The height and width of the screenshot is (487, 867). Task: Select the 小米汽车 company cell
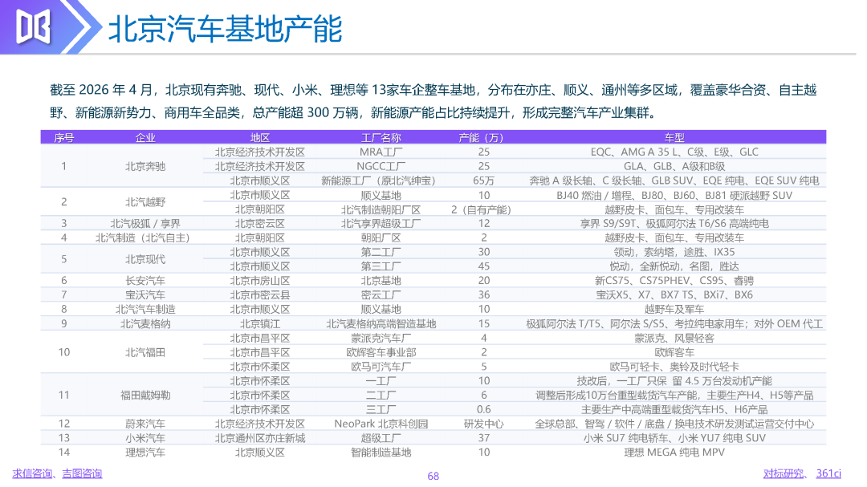[145, 438]
